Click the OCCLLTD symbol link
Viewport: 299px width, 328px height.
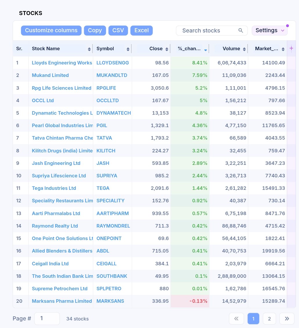tap(108, 100)
